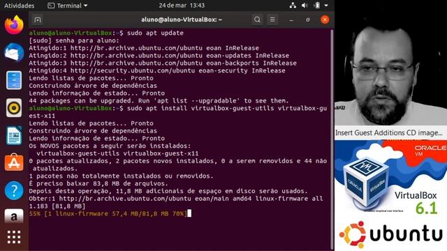Launch Thunderbird mail from the dock
This screenshot has width=447, height=251.
click(x=14, y=53)
